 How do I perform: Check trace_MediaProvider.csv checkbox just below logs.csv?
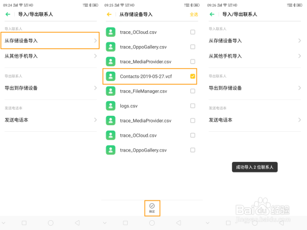coord(193,121)
